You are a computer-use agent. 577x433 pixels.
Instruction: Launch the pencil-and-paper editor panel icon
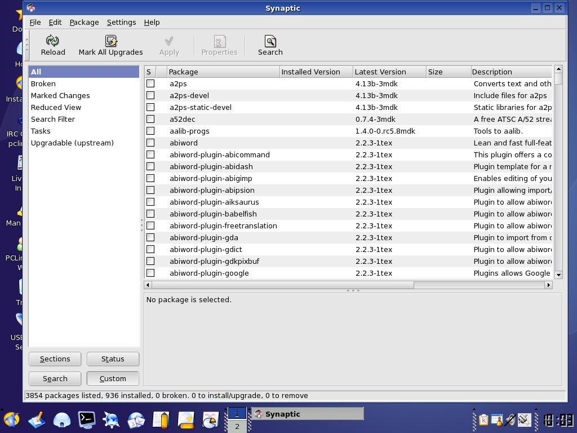click(37, 419)
